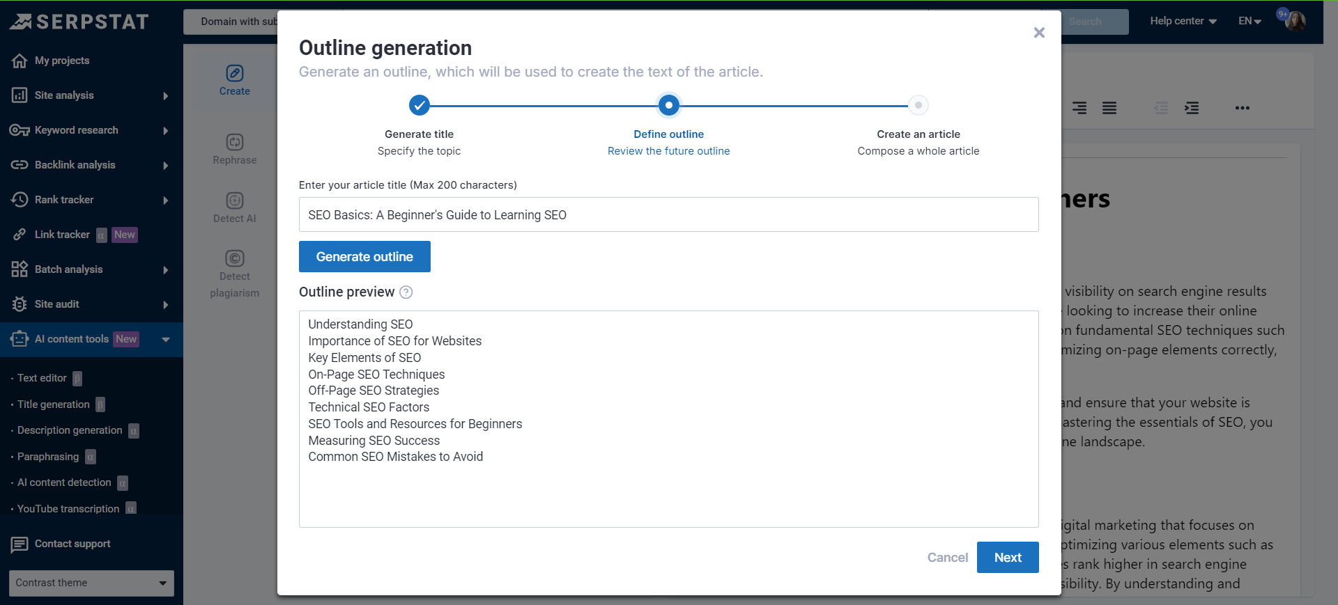Viewport: 1338px width, 605px height.
Task: Open My projects home icon
Action: (x=20, y=61)
